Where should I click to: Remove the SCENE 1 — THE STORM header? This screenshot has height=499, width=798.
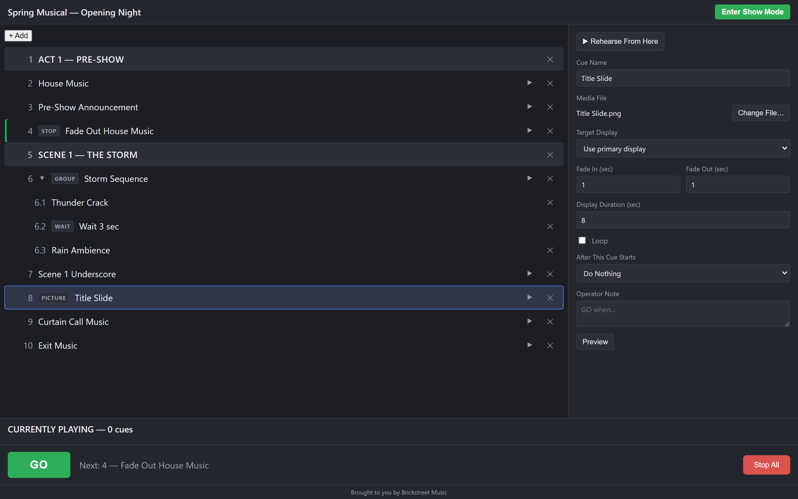550,155
